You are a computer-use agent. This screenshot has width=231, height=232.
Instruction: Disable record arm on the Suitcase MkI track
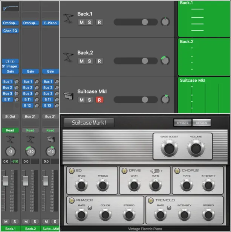(x=99, y=100)
